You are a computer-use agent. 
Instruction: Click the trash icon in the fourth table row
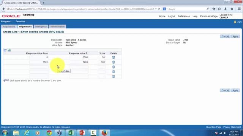tap(114, 72)
